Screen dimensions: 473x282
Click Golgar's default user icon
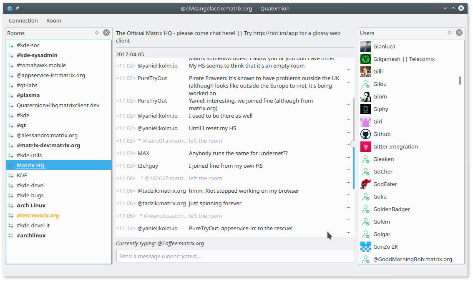(365, 234)
